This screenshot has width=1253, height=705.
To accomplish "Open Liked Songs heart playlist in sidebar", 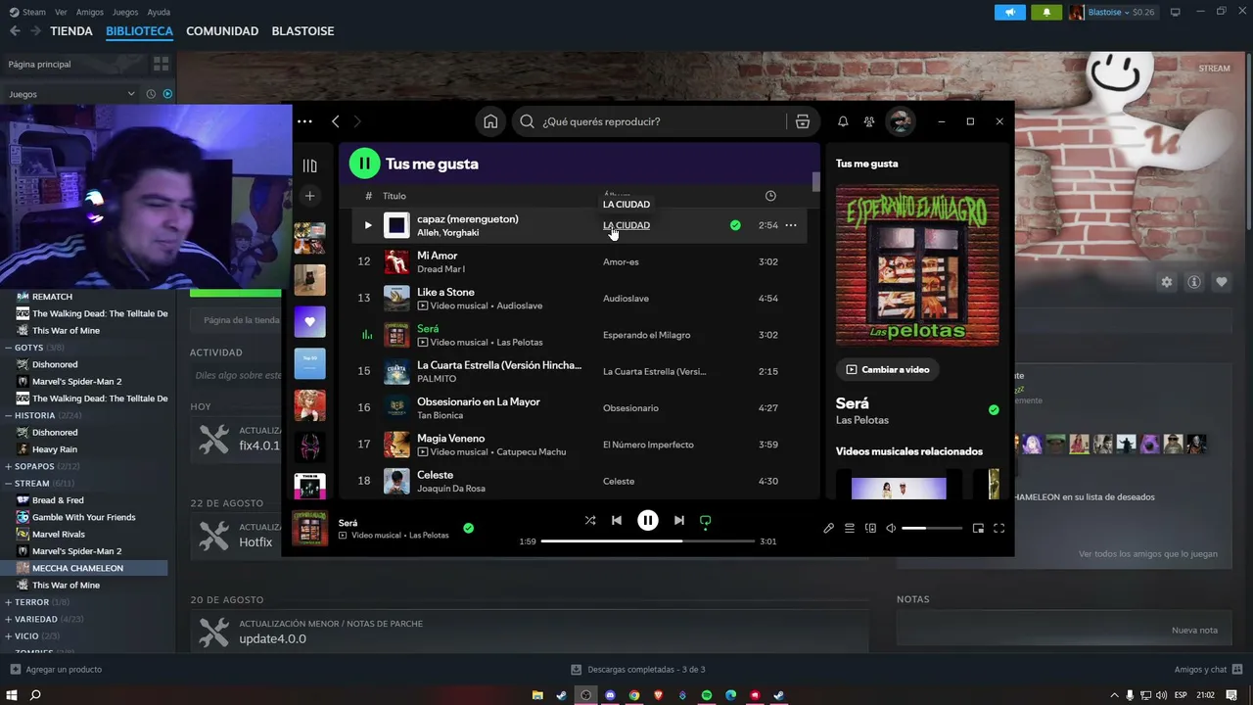I will 310,321.
